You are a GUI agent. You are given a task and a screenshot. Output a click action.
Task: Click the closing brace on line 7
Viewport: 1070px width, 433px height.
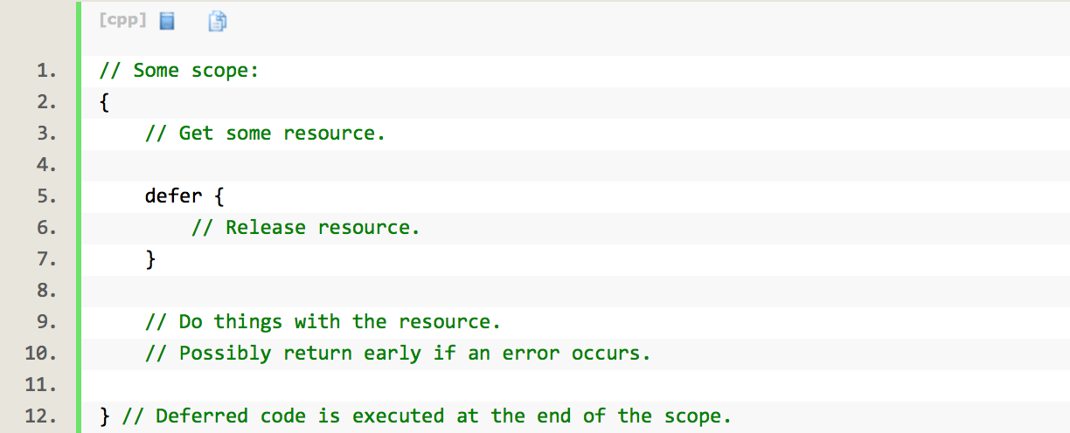pyautogui.click(x=150, y=259)
